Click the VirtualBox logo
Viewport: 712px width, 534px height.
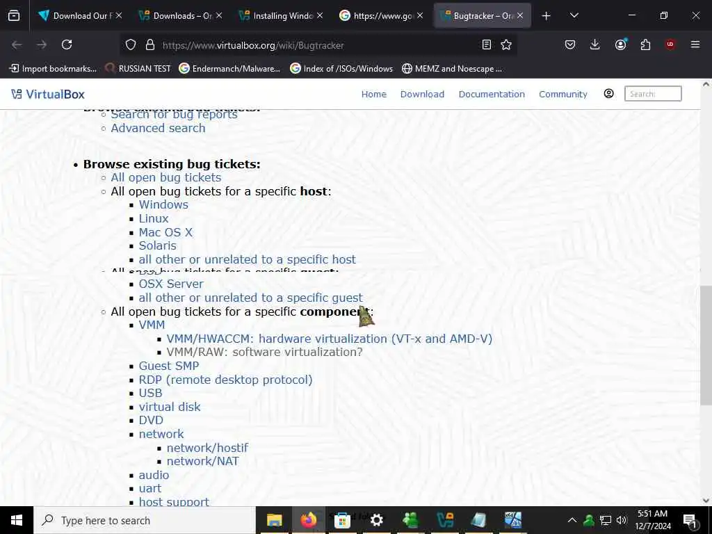[x=48, y=94]
